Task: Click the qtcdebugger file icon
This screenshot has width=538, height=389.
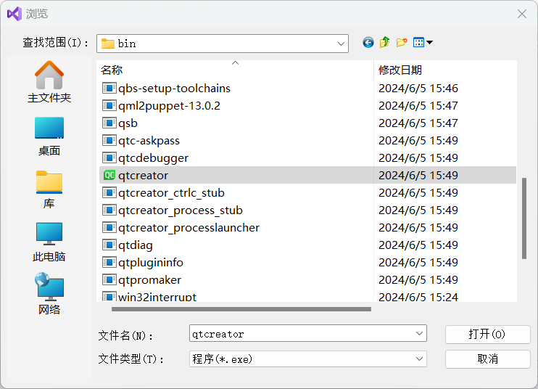Action: (109, 158)
